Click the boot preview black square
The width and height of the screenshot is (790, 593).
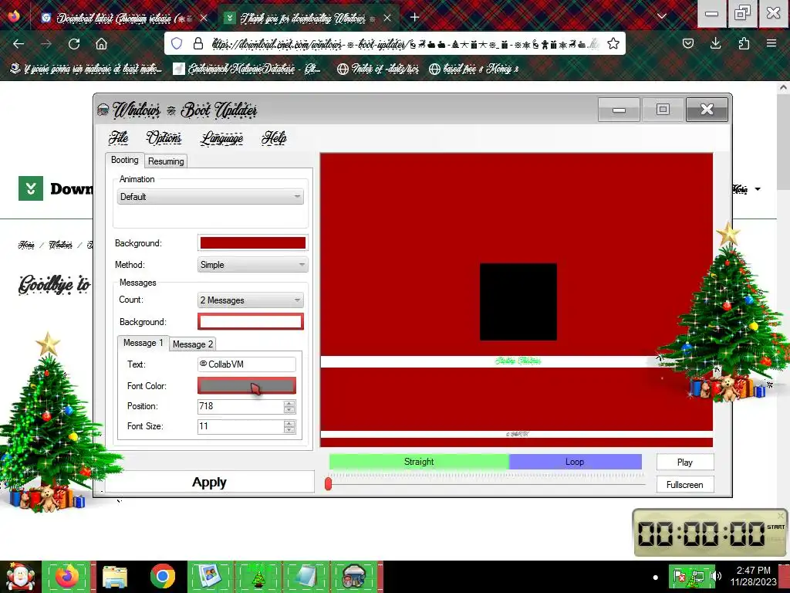pyautogui.click(x=518, y=302)
